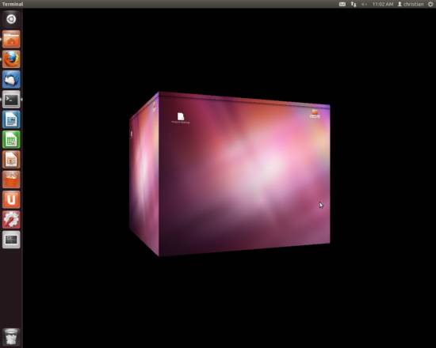
Task: Open the Trash in launcher
Action: tap(11, 337)
